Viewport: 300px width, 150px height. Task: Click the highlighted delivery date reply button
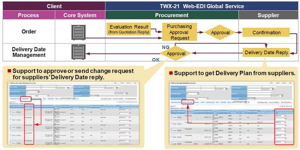188,102
